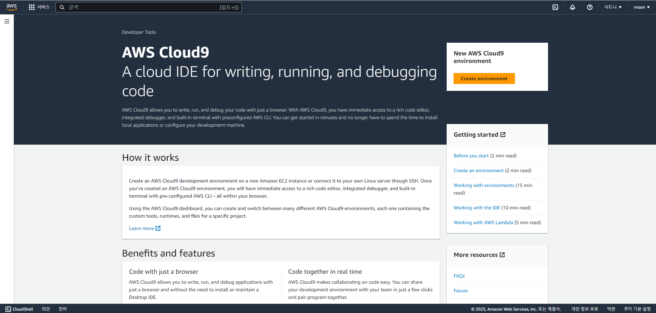Click external link icon beside More resources
This screenshot has height=313, width=656.
[502, 255]
